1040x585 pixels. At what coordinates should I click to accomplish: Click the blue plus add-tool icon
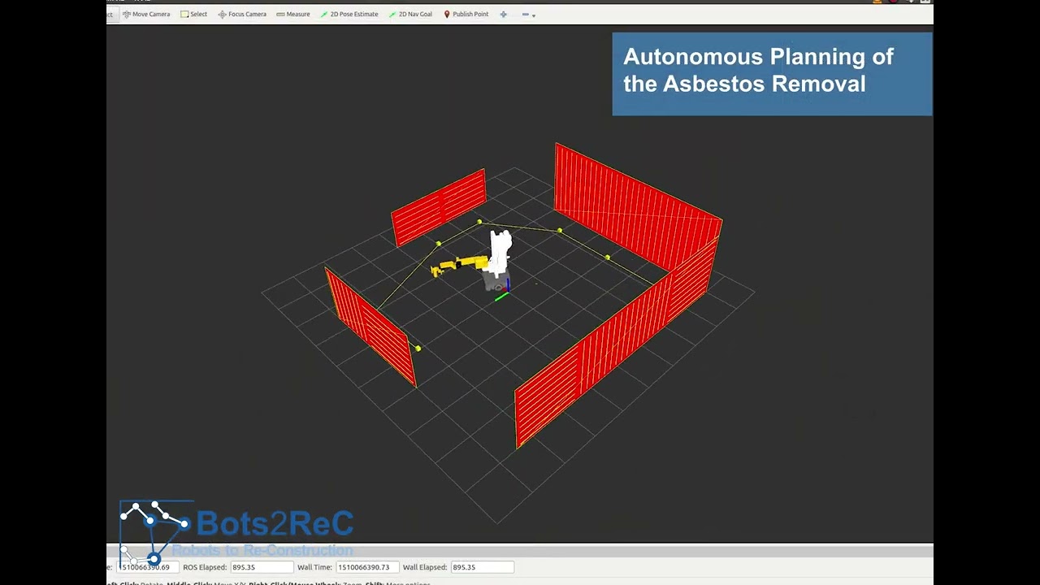[503, 14]
